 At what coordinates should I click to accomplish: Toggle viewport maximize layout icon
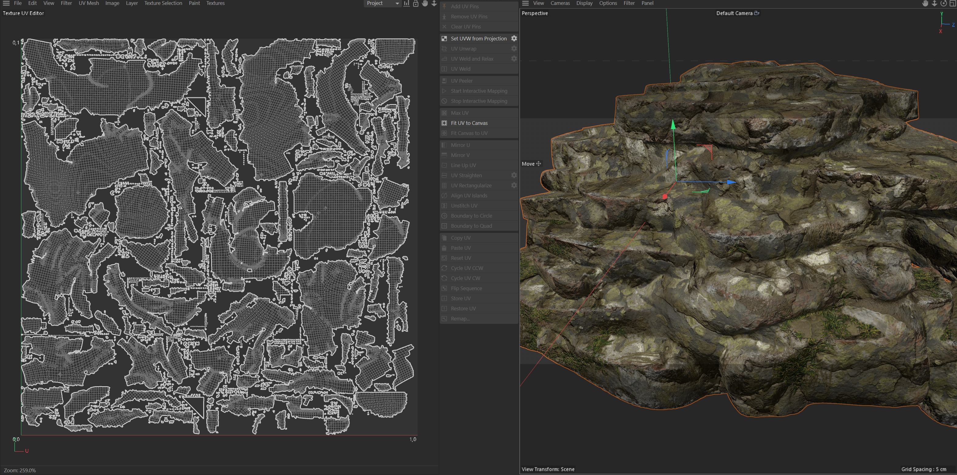(952, 3)
